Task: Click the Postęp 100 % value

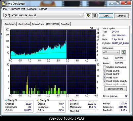Action: (124, 103)
